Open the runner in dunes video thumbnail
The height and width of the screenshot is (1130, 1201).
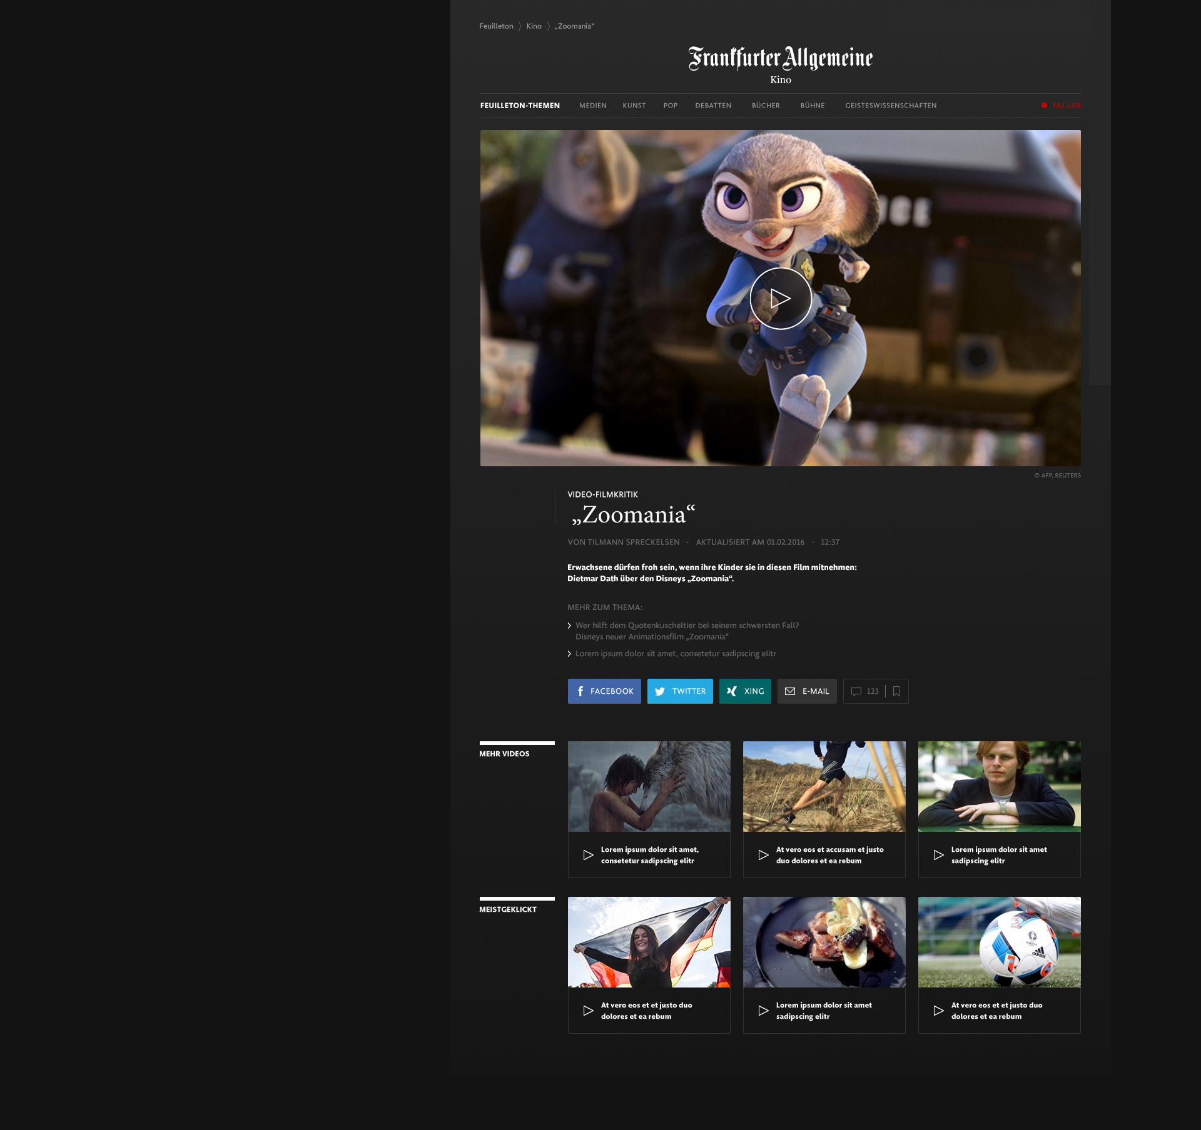[824, 786]
